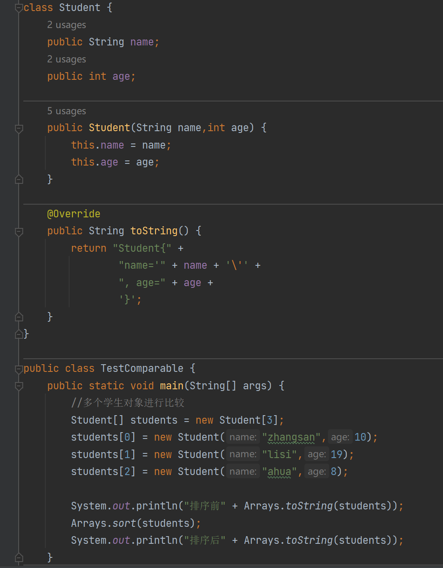Click the "zhangsan" string literal
This screenshot has height=568, width=443.
click(291, 437)
